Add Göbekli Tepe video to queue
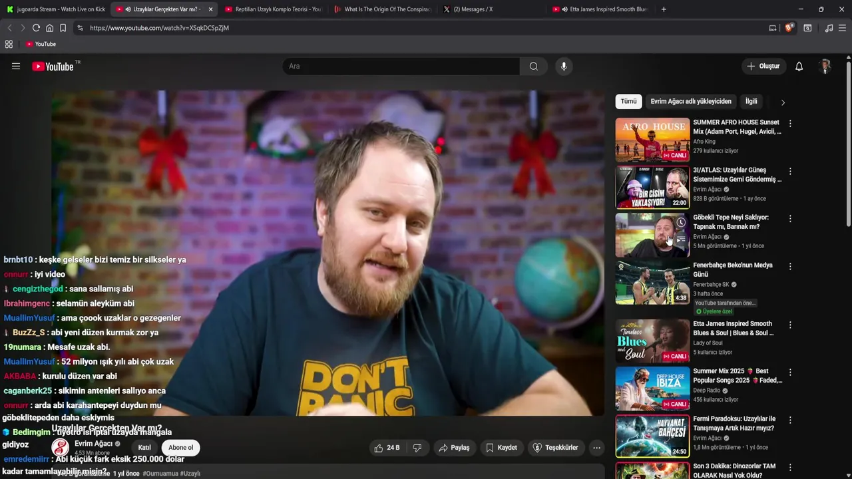 click(681, 239)
